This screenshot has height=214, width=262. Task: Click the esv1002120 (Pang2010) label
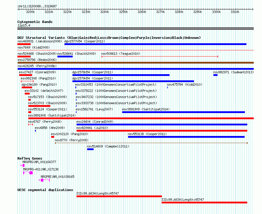tap(69, 134)
